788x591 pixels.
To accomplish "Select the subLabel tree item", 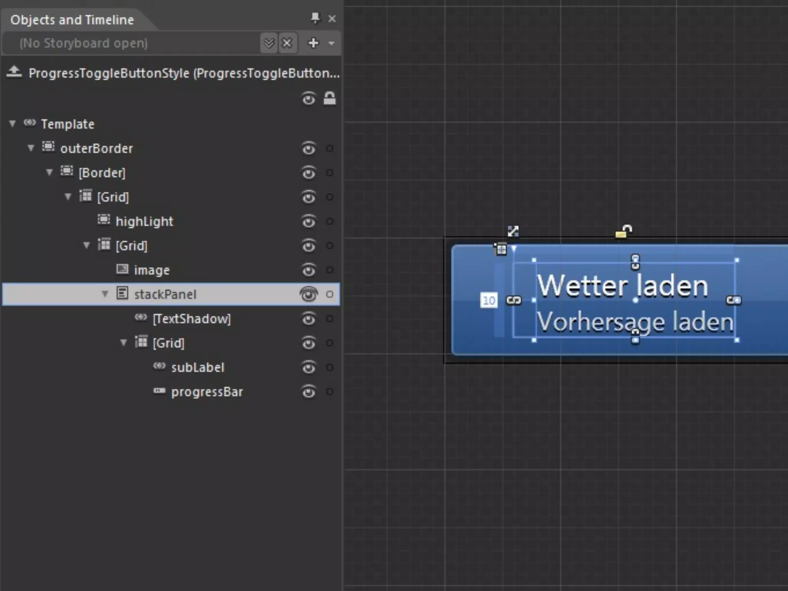I will click(x=197, y=367).
